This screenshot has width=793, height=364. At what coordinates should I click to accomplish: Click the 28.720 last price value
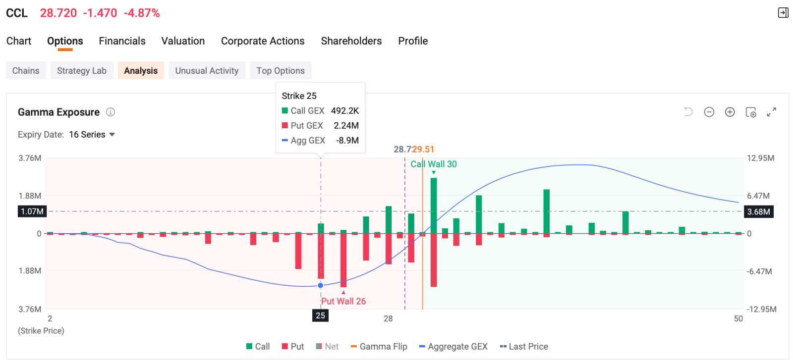(58, 13)
